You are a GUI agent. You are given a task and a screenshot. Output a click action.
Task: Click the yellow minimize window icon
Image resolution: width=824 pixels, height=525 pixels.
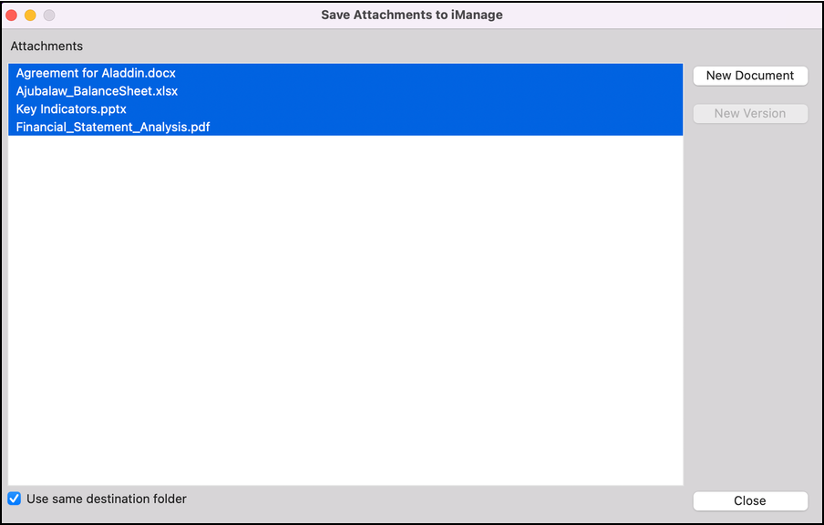(31, 15)
